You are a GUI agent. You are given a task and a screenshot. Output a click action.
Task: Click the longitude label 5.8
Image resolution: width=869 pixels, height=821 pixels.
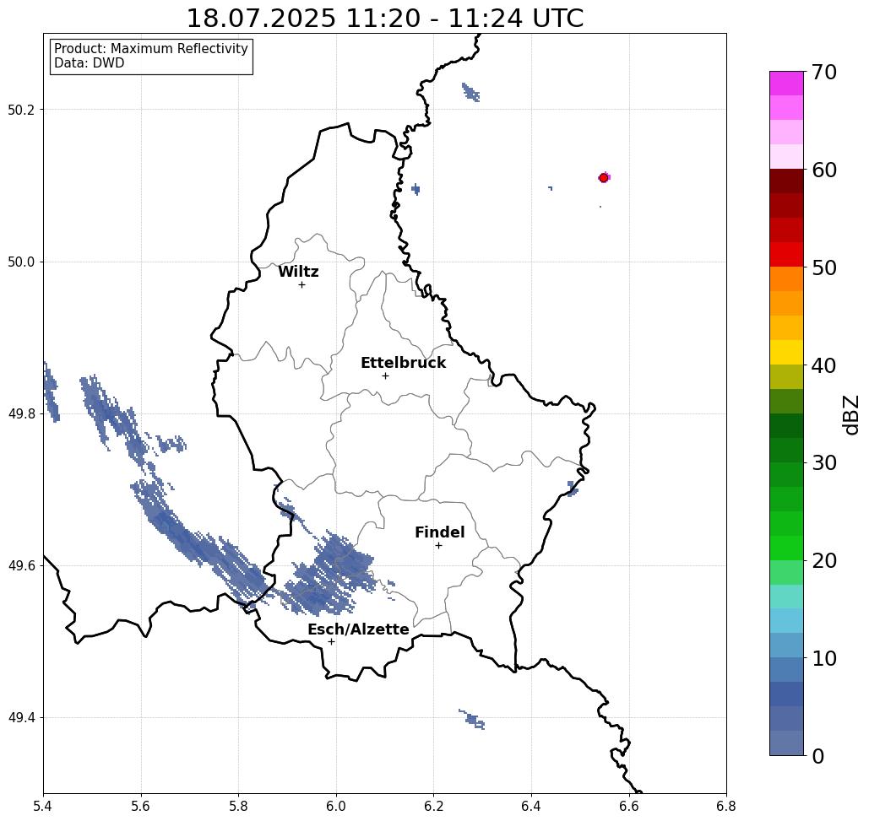238,806
